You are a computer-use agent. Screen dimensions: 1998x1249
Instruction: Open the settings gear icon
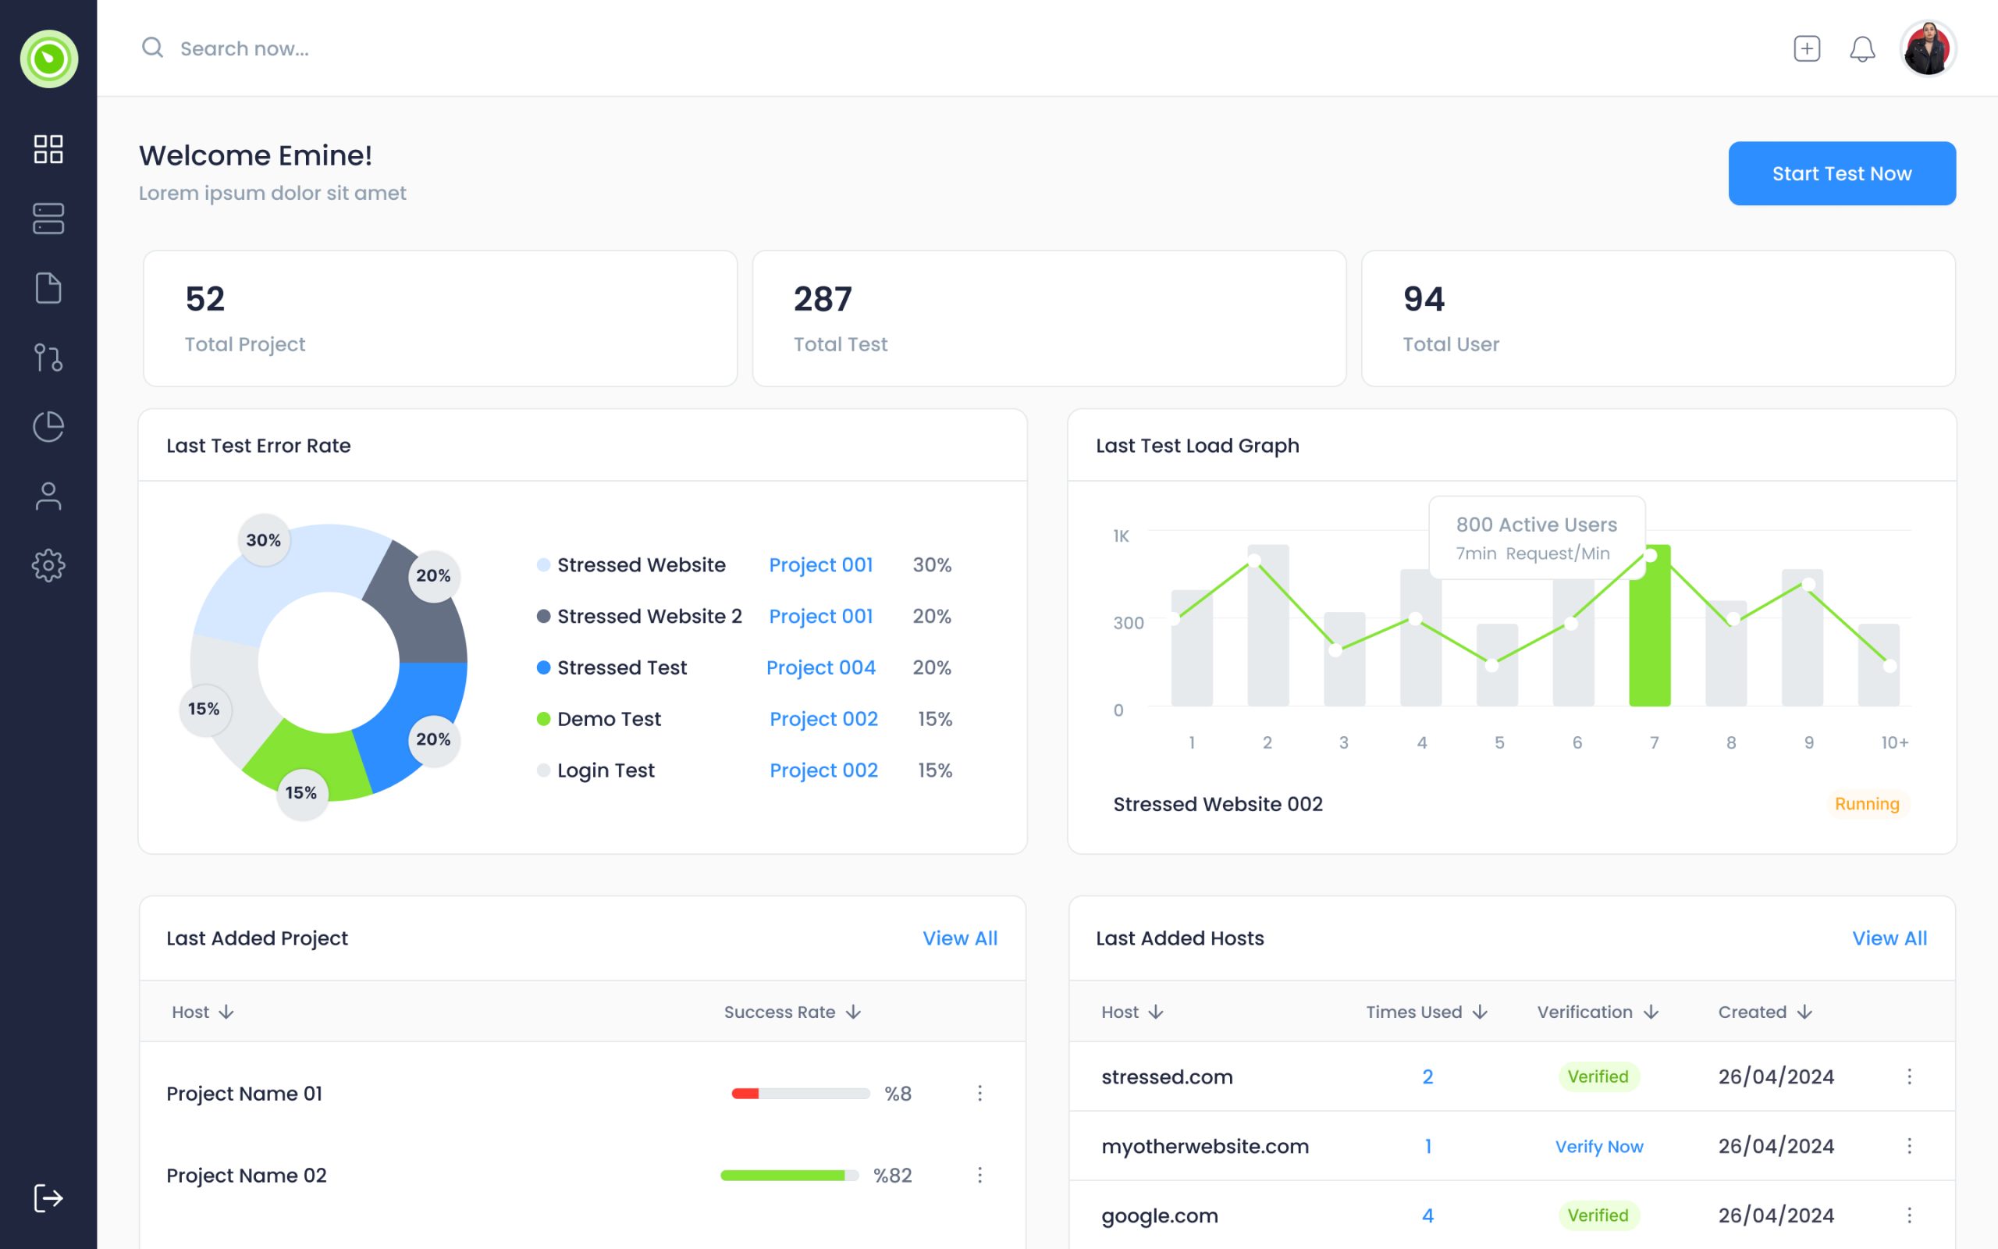48,565
